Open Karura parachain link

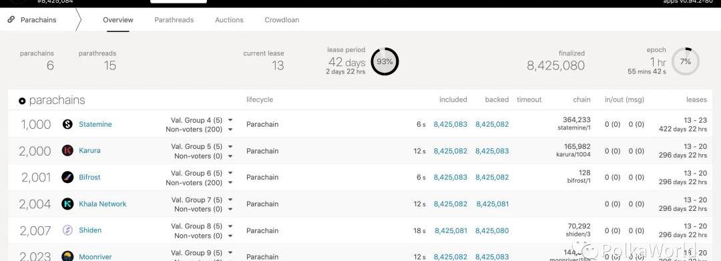89,150
